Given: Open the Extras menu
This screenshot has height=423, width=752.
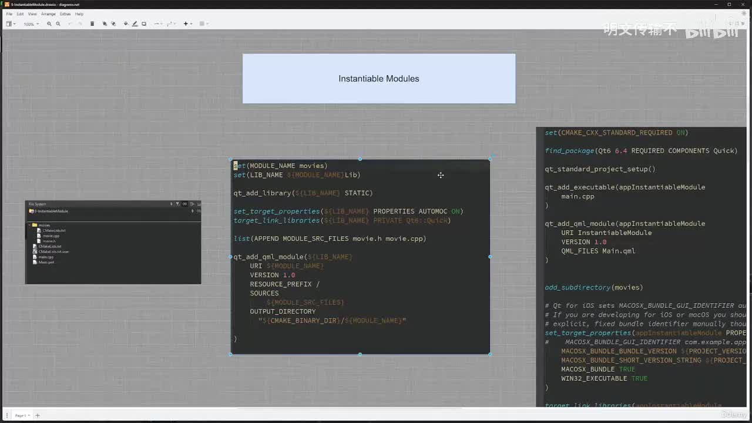Looking at the screenshot, I should (x=65, y=14).
